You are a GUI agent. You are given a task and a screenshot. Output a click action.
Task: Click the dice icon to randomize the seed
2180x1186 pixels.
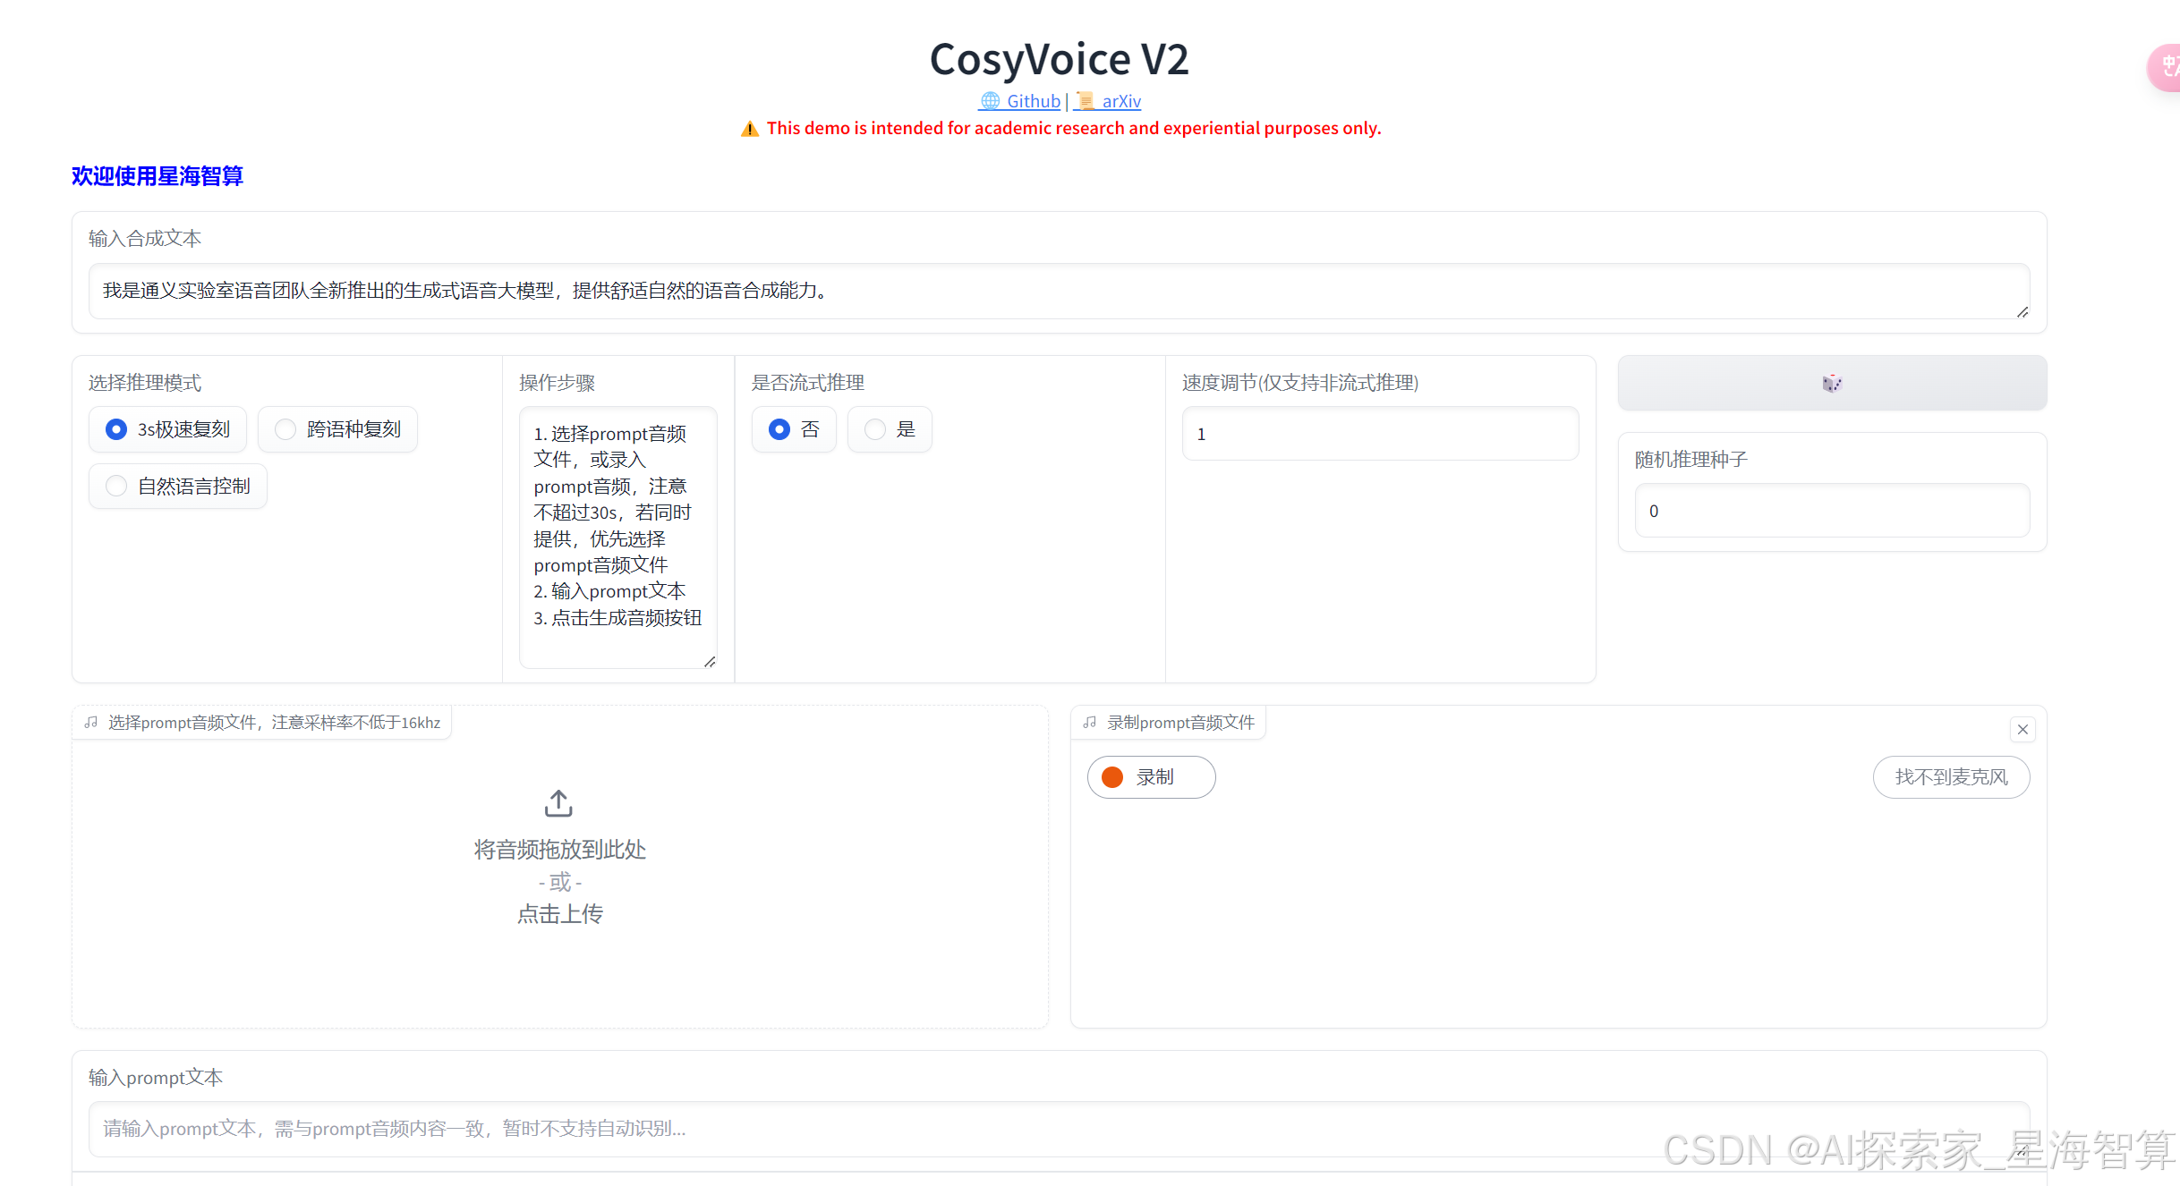click(x=1831, y=383)
